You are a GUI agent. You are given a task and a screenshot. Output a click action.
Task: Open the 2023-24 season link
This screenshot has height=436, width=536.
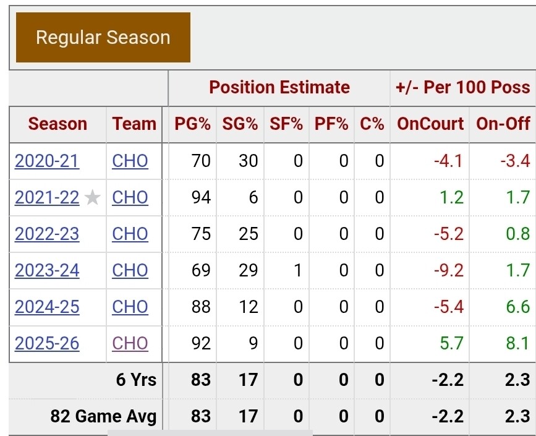[47, 271]
